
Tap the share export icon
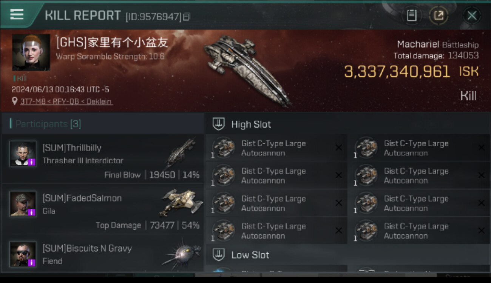[439, 15]
